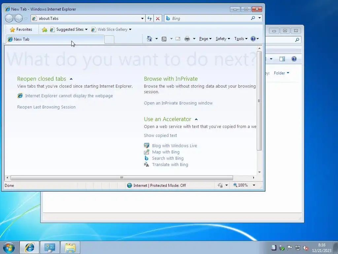Viewport: 338px width, 254px height.
Task: Open the Tools menu
Action: pyautogui.click(x=241, y=39)
